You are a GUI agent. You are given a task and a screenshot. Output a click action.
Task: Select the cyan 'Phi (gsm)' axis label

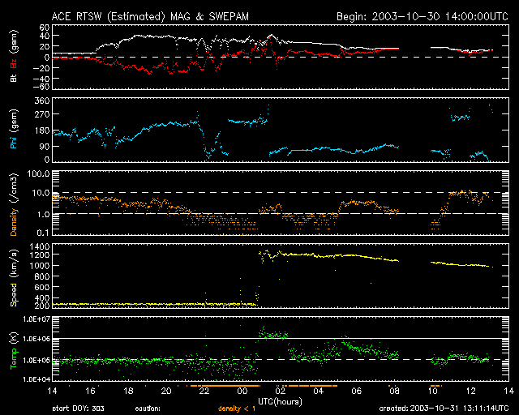(14, 130)
